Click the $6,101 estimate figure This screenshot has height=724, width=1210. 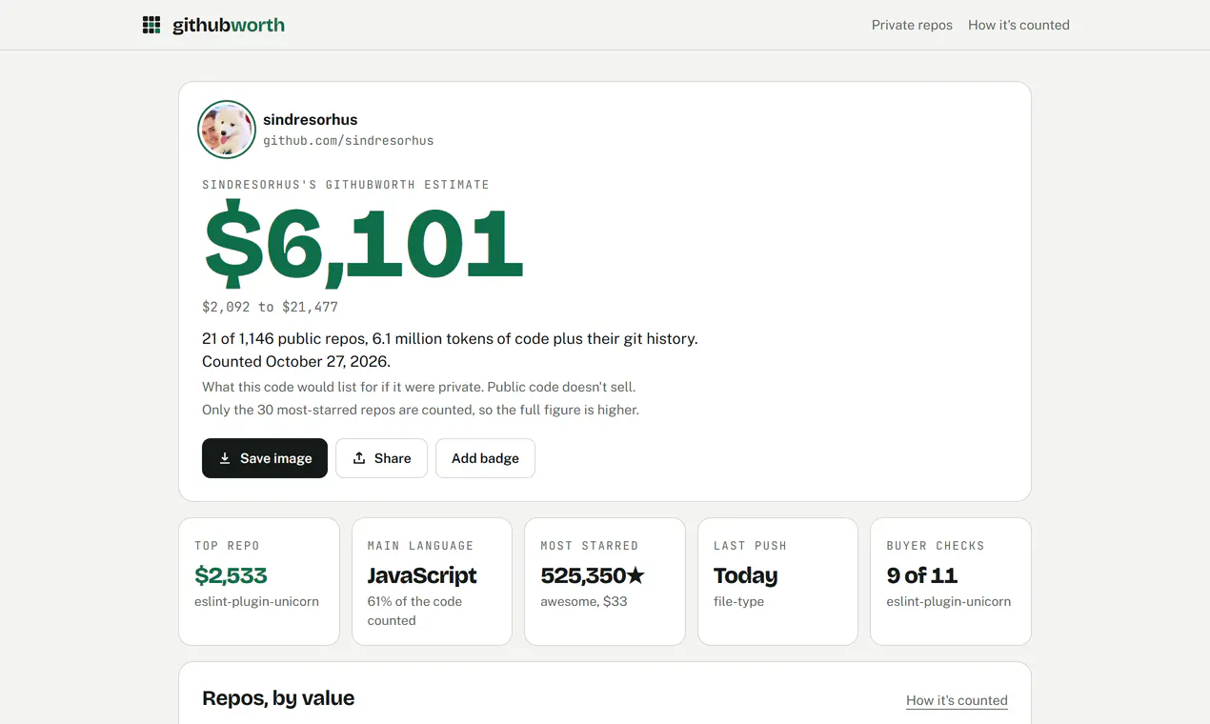[x=364, y=246]
